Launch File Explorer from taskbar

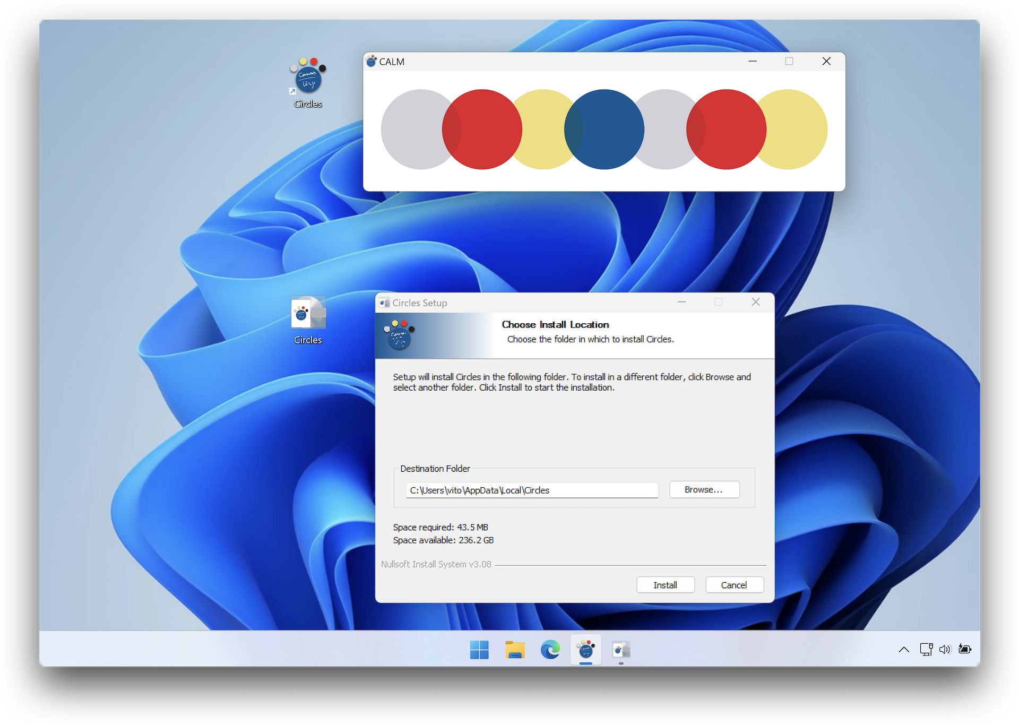pos(515,650)
